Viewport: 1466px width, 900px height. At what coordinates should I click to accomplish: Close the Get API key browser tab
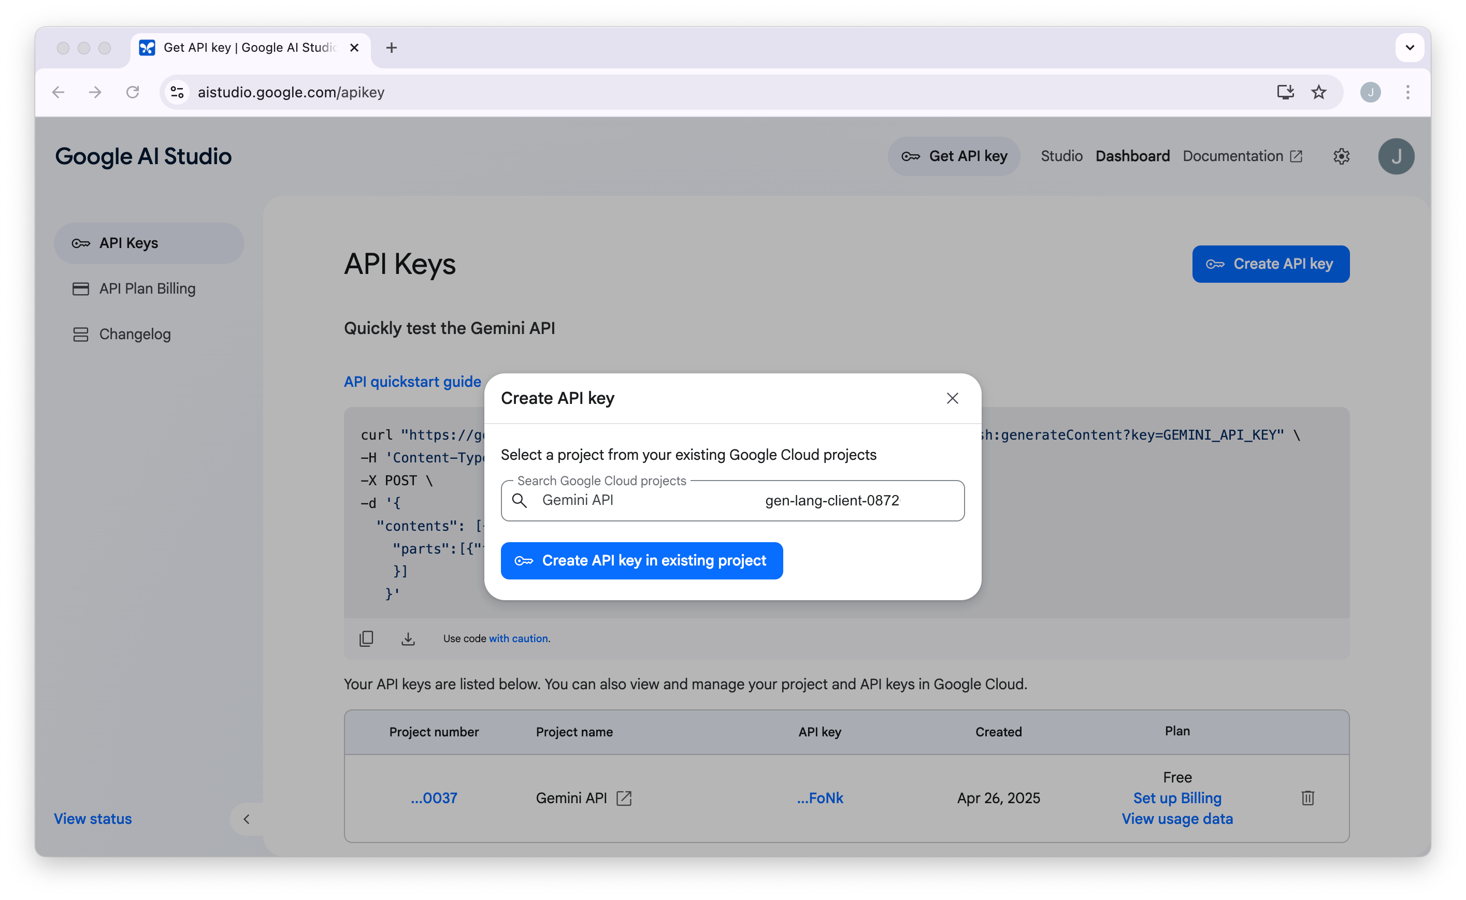point(354,48)
